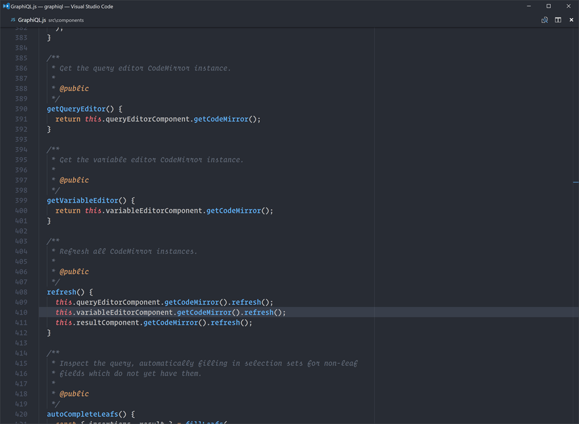The width and height of the screenshot is (579, 424).
Task: Click comment 'Refresh all CodeMirror instances.'
Action: click(x=128, y=251)
